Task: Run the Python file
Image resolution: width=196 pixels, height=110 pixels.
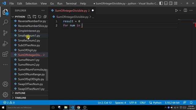Action: pyautogui.click(x=176, y=10)
